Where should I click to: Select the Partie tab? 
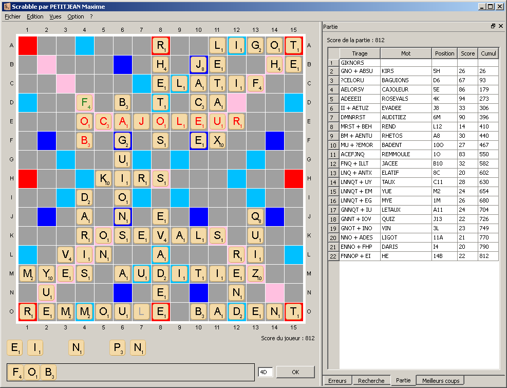[x=403, y=380]
